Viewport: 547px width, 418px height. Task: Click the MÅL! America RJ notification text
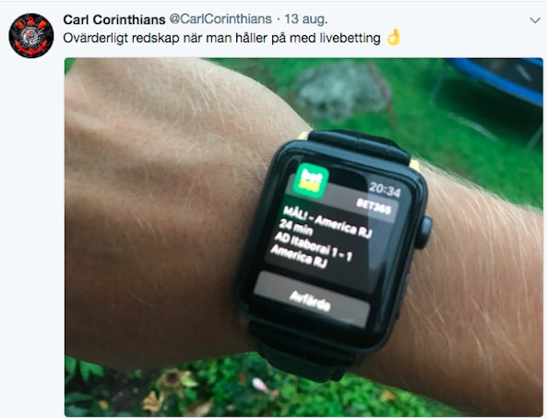pyautogui.click(x=327, y=221)
